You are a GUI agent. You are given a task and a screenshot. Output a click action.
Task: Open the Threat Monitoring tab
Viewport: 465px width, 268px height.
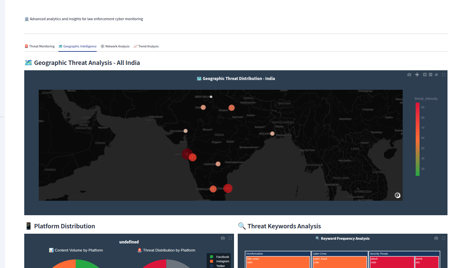pyautogui.click(x=39, y=46)
